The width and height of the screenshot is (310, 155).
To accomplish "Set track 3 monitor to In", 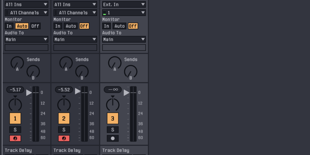I will (106, 26).
